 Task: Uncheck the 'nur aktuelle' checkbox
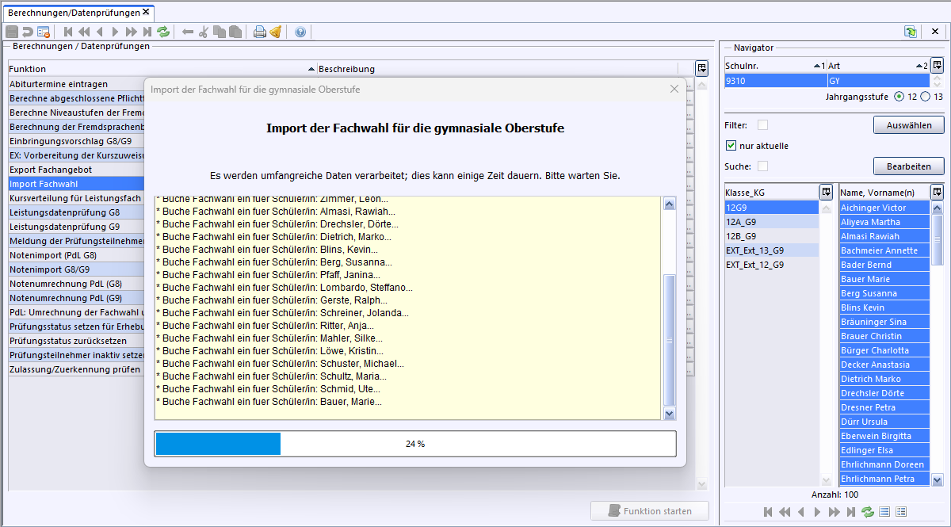[x=731, y=146]
